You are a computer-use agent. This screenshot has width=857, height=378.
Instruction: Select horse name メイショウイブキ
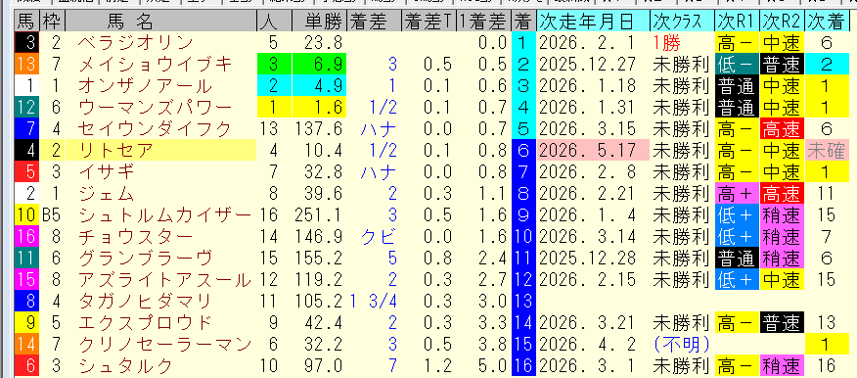[156, 64]
